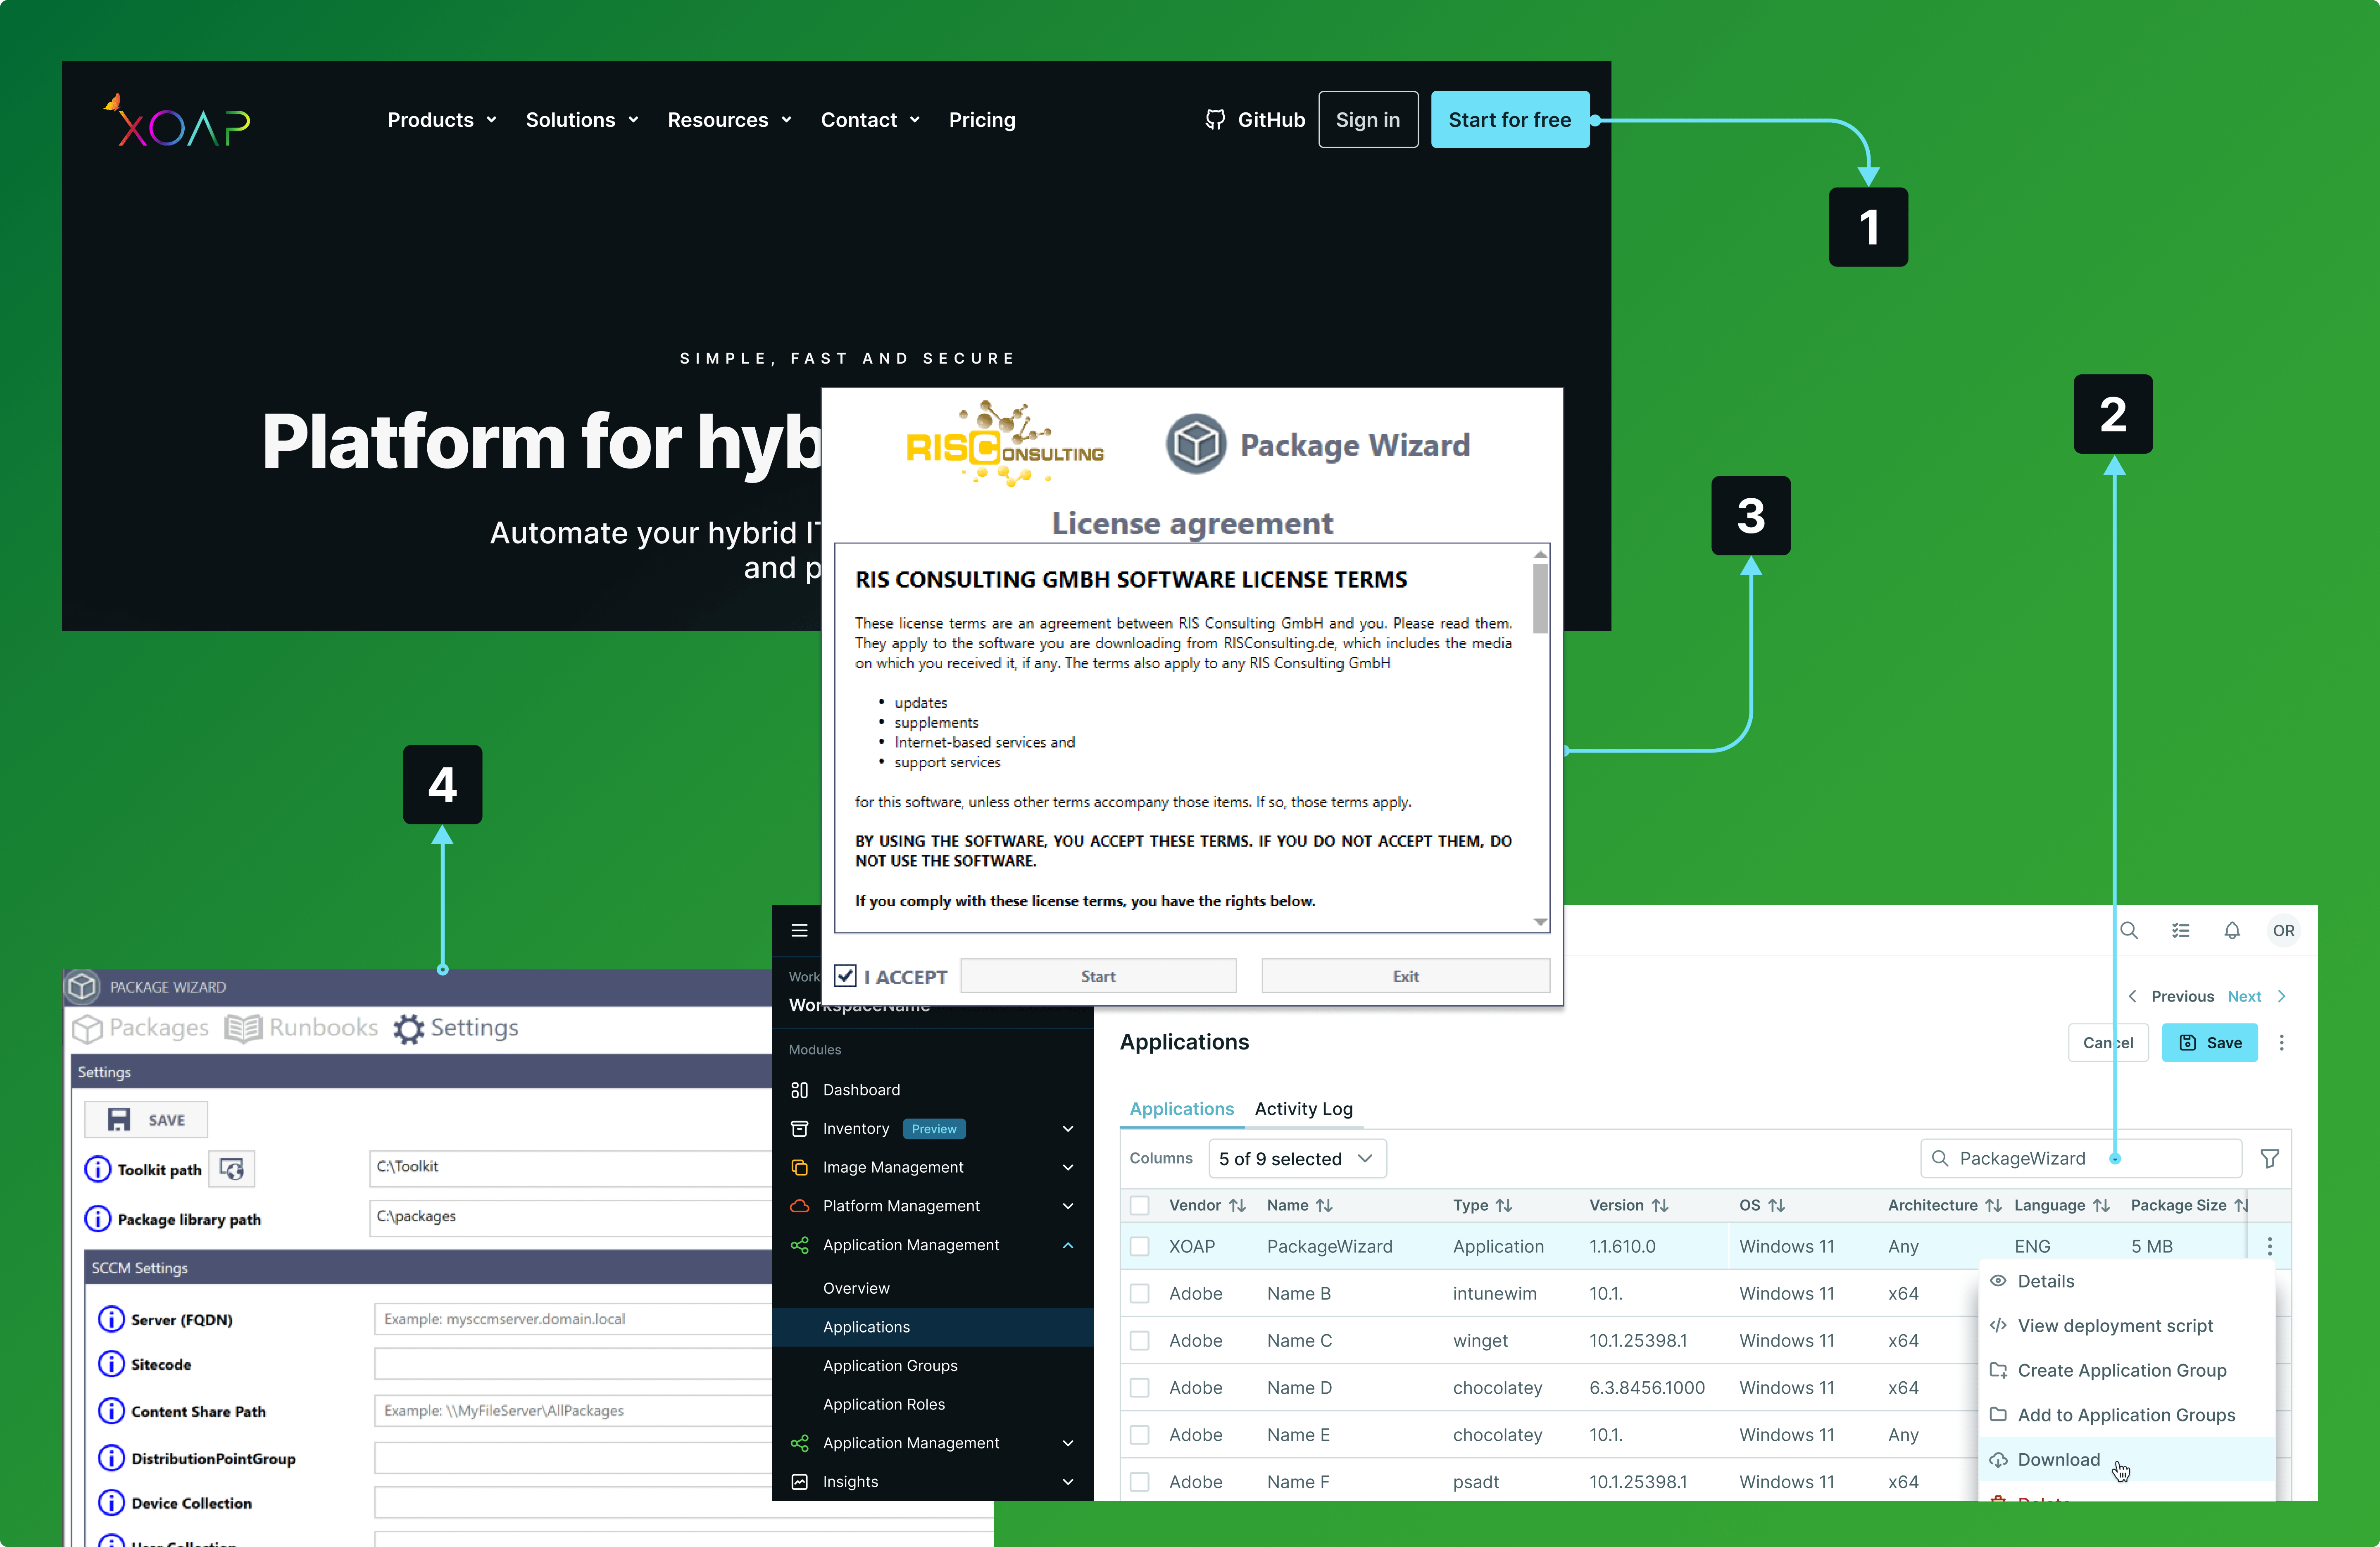Screen dimensions: 2380x1547
Task: Check the XOAP PackageWizard row
Action: pyautogui.click(x=1139, y=1246)
